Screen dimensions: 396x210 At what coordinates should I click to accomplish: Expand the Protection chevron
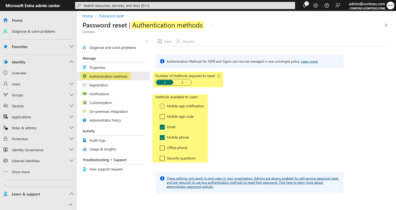tap(71, 139)
